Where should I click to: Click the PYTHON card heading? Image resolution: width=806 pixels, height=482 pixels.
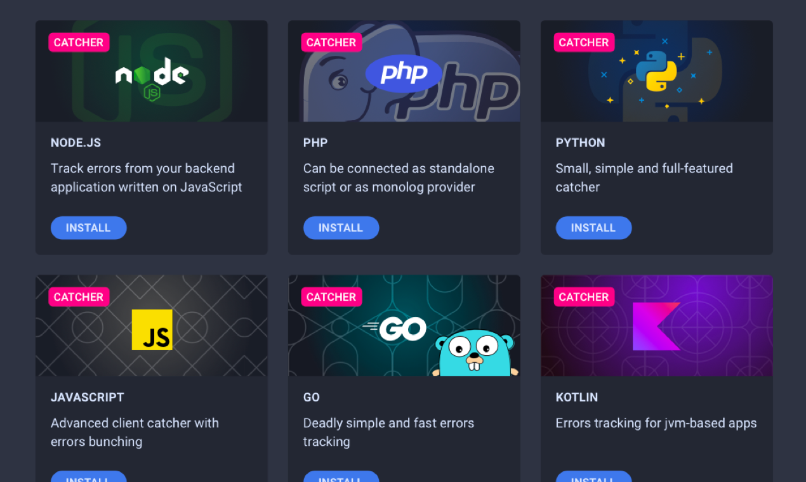[x=580, y=143]
